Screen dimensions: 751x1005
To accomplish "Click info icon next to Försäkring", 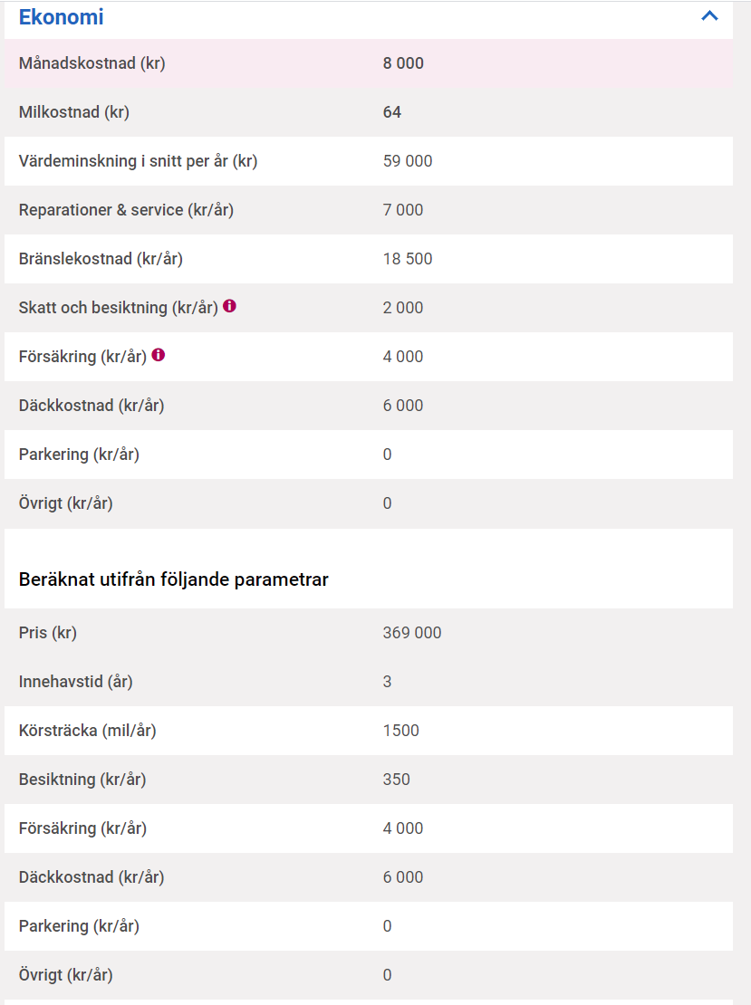I will [159, 356].
